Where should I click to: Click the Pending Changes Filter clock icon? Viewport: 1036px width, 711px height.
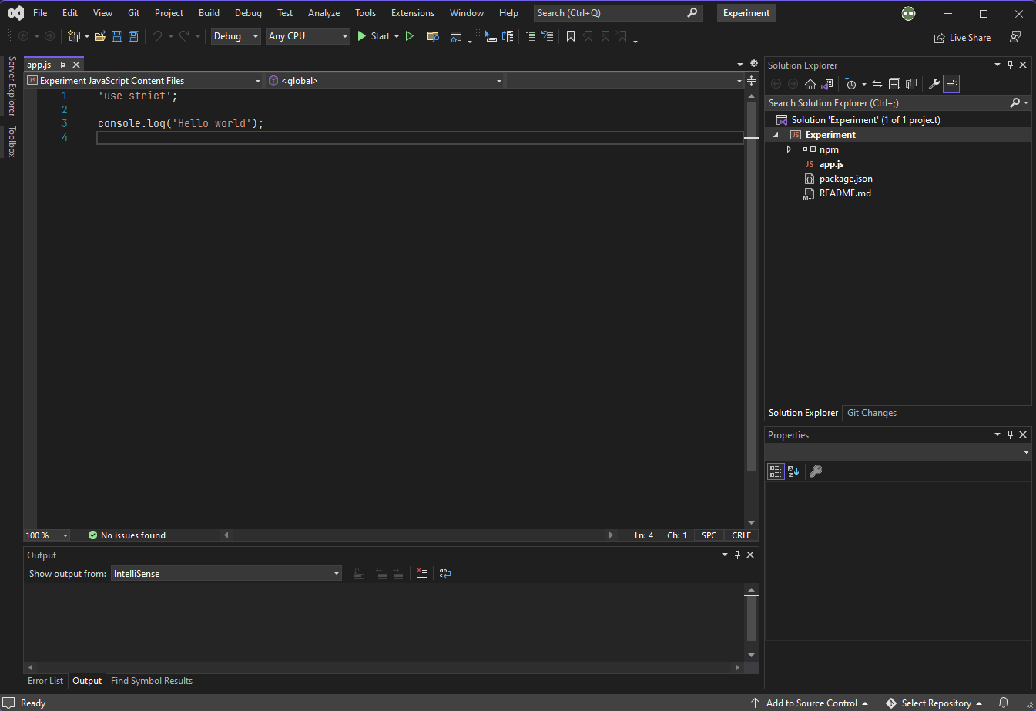[x=850, y=84]
